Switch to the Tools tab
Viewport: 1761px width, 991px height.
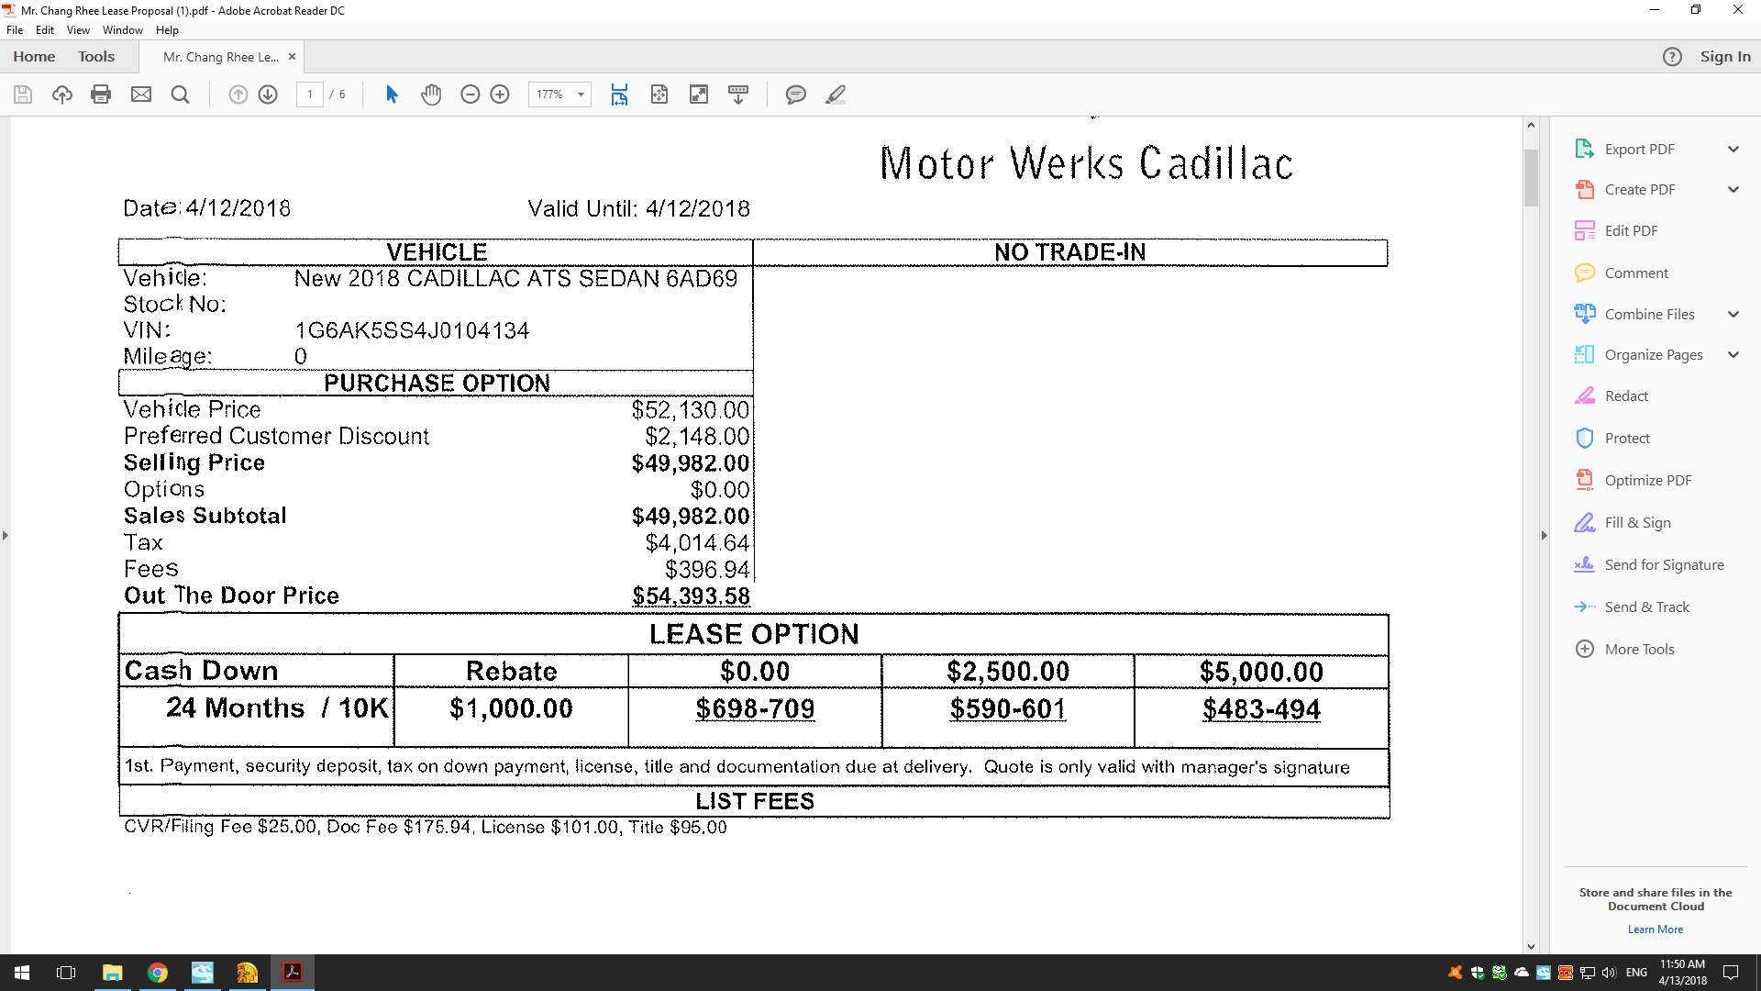96,57
